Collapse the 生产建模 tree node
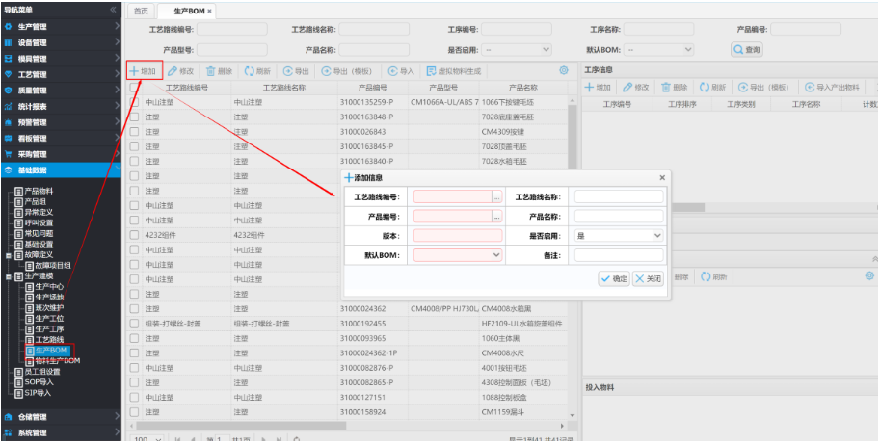The height and width of the screenshot is (443, 880). (x=9, y=276)
